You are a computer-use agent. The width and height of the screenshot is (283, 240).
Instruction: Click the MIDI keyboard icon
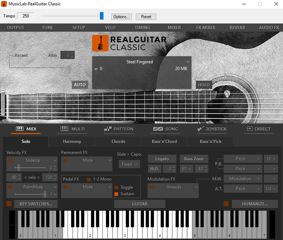(19, 129)
